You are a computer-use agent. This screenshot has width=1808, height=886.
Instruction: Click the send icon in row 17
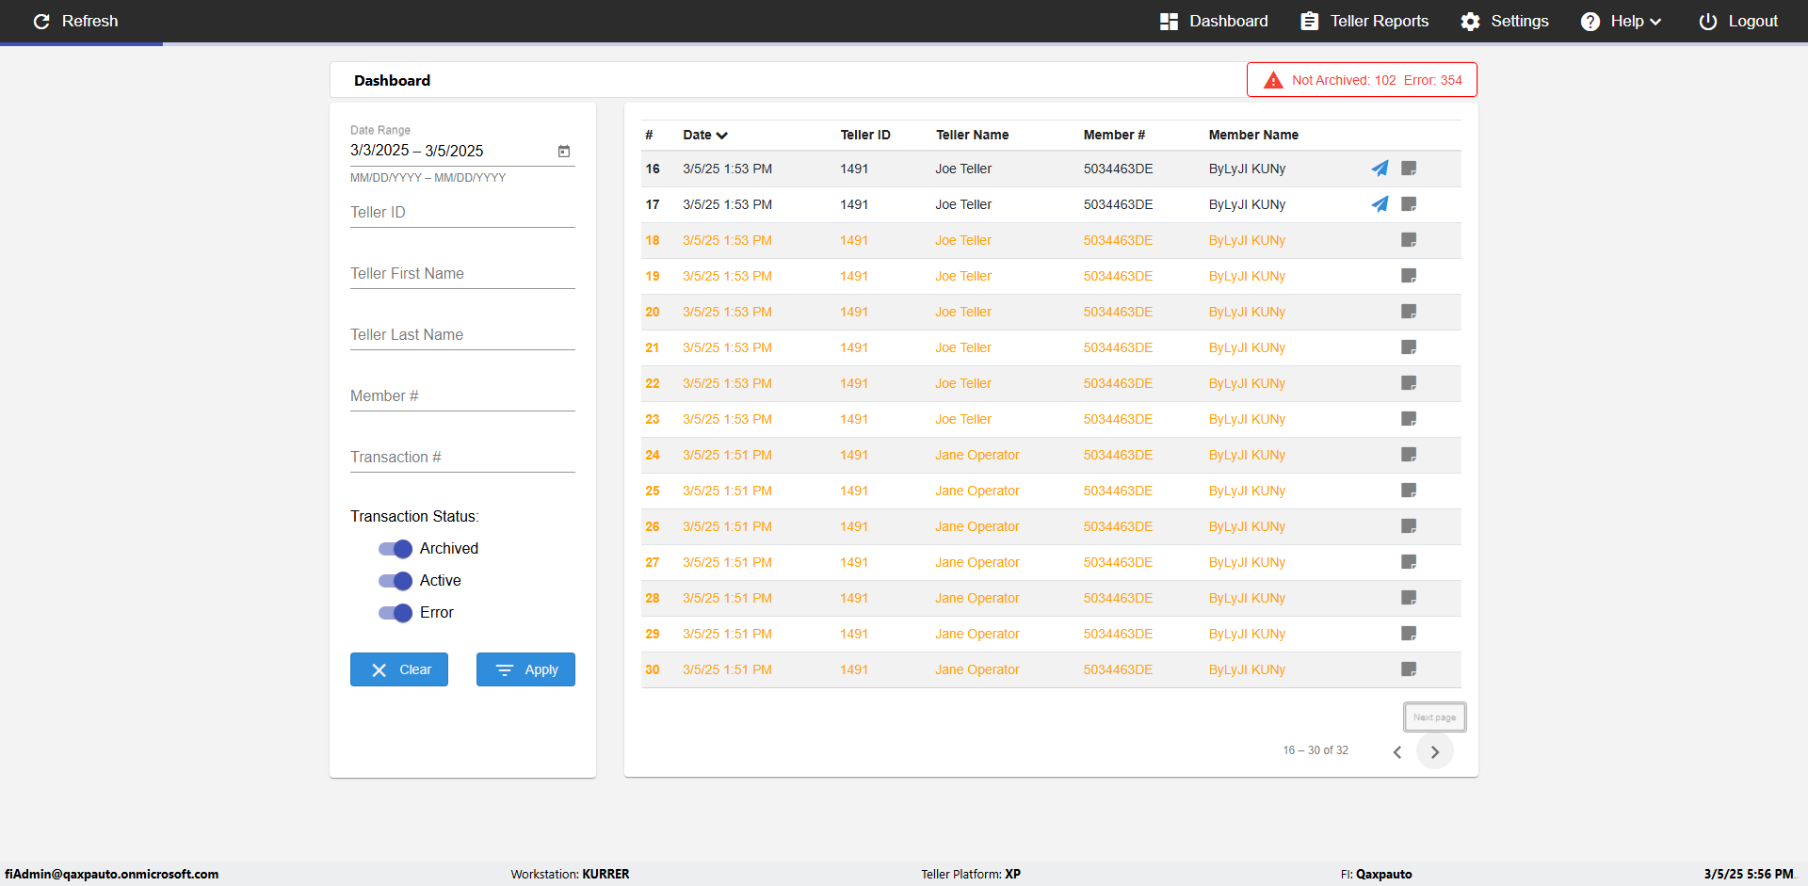point(1380,204)
